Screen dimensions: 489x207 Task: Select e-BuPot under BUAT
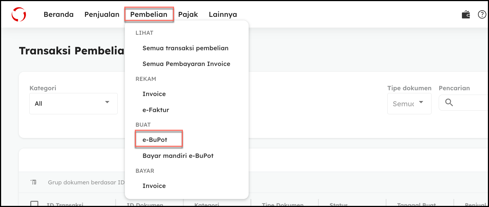[155, 140]
